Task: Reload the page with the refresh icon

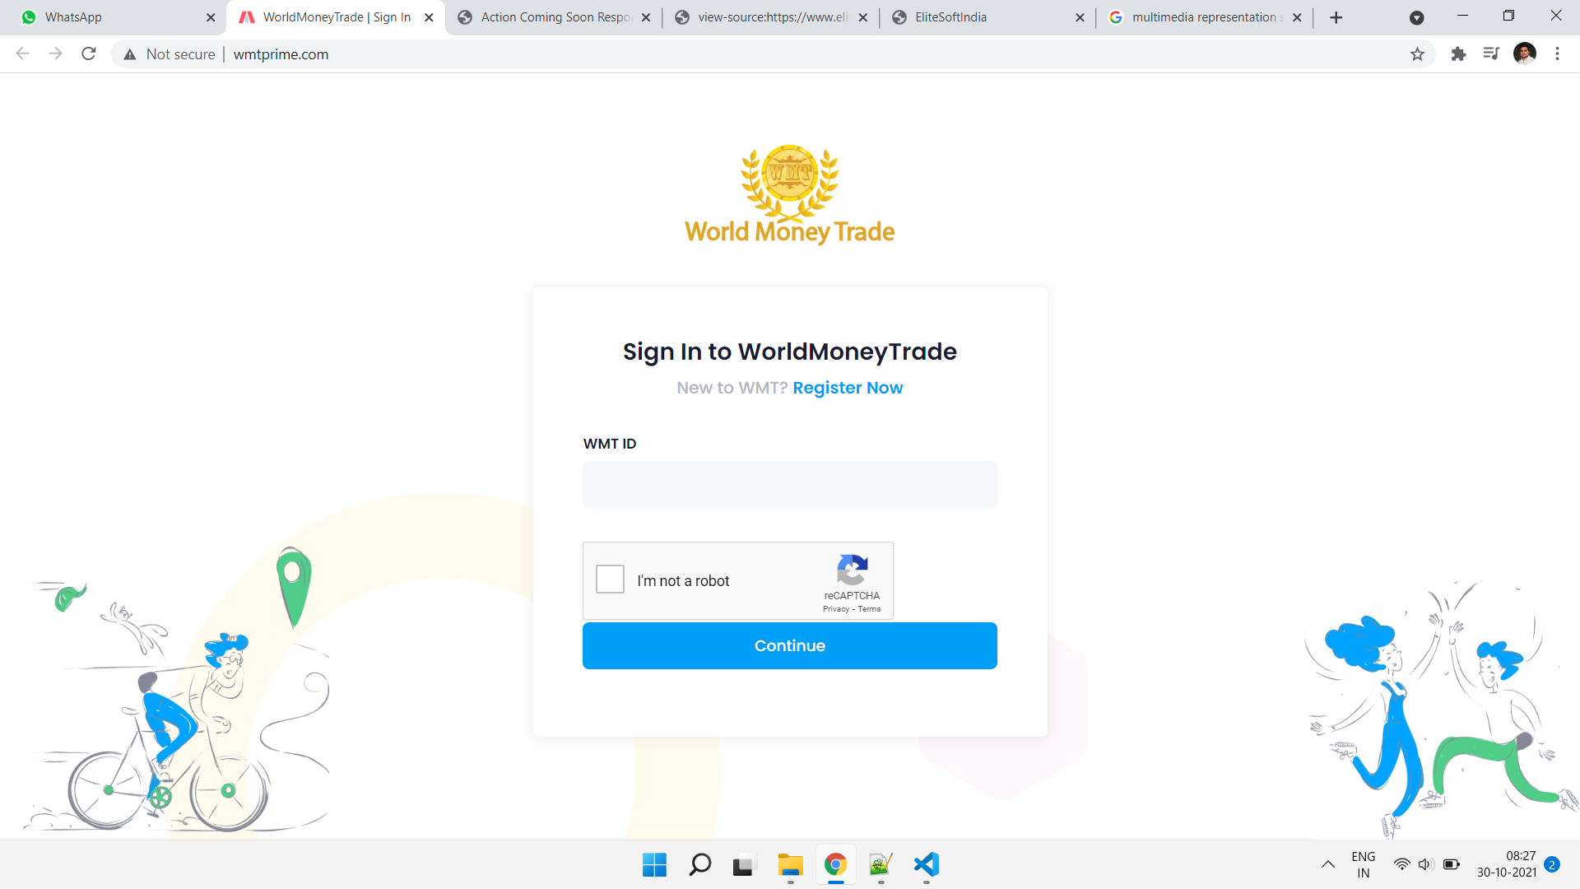Action: pyautogui.click(x=89, y=54)
